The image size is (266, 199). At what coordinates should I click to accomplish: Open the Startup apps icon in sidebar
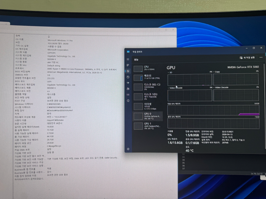(128, 83)
